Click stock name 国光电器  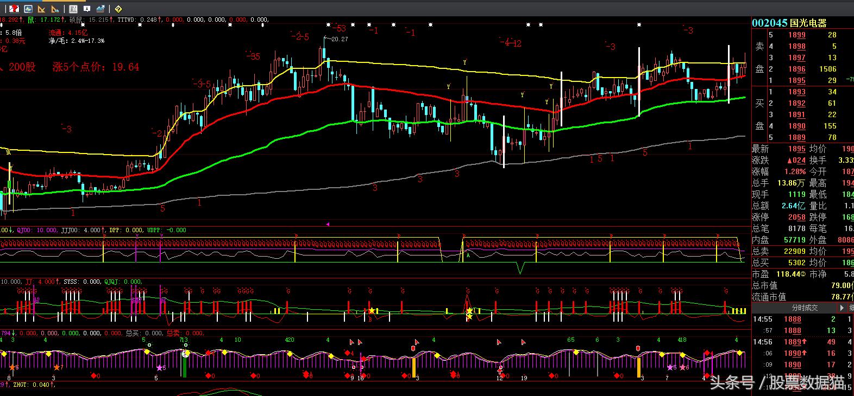tap(808, 23)
